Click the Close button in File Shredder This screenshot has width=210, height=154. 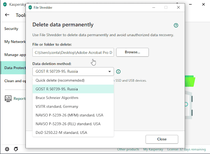(162, 139)
